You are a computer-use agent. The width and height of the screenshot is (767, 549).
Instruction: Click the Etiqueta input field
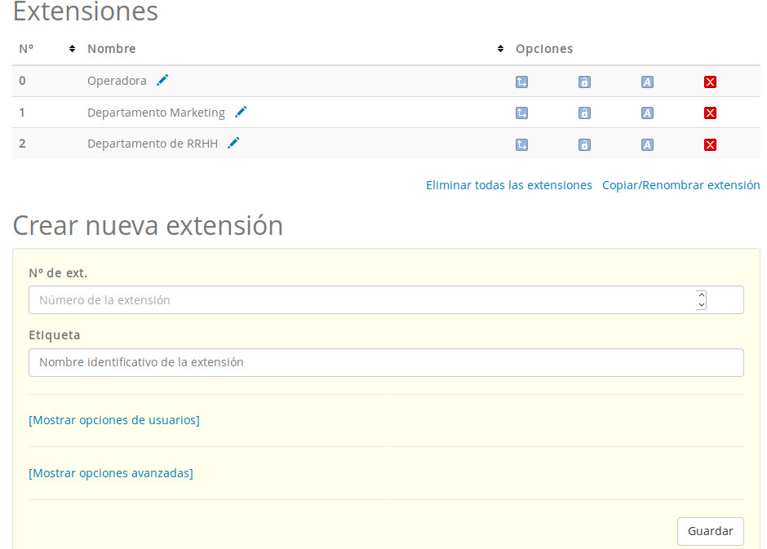pyautogui.click(x=386, y=362)
